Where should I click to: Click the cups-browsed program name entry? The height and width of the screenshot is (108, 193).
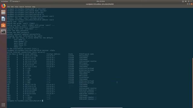coord(87,92)
